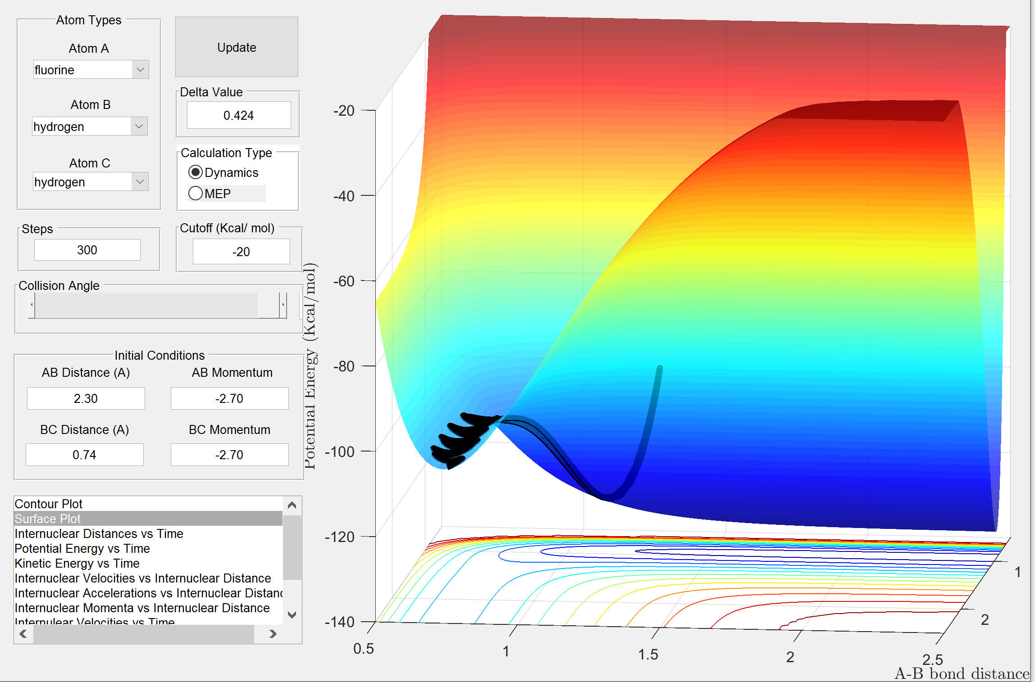Select Contour Plot in the list

pos(49,504)
